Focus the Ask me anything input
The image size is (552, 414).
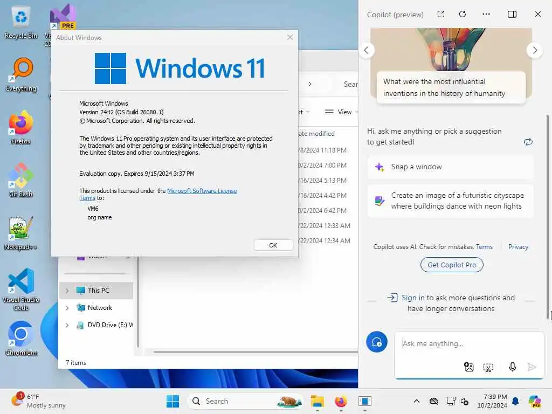(x=468, y=343)
